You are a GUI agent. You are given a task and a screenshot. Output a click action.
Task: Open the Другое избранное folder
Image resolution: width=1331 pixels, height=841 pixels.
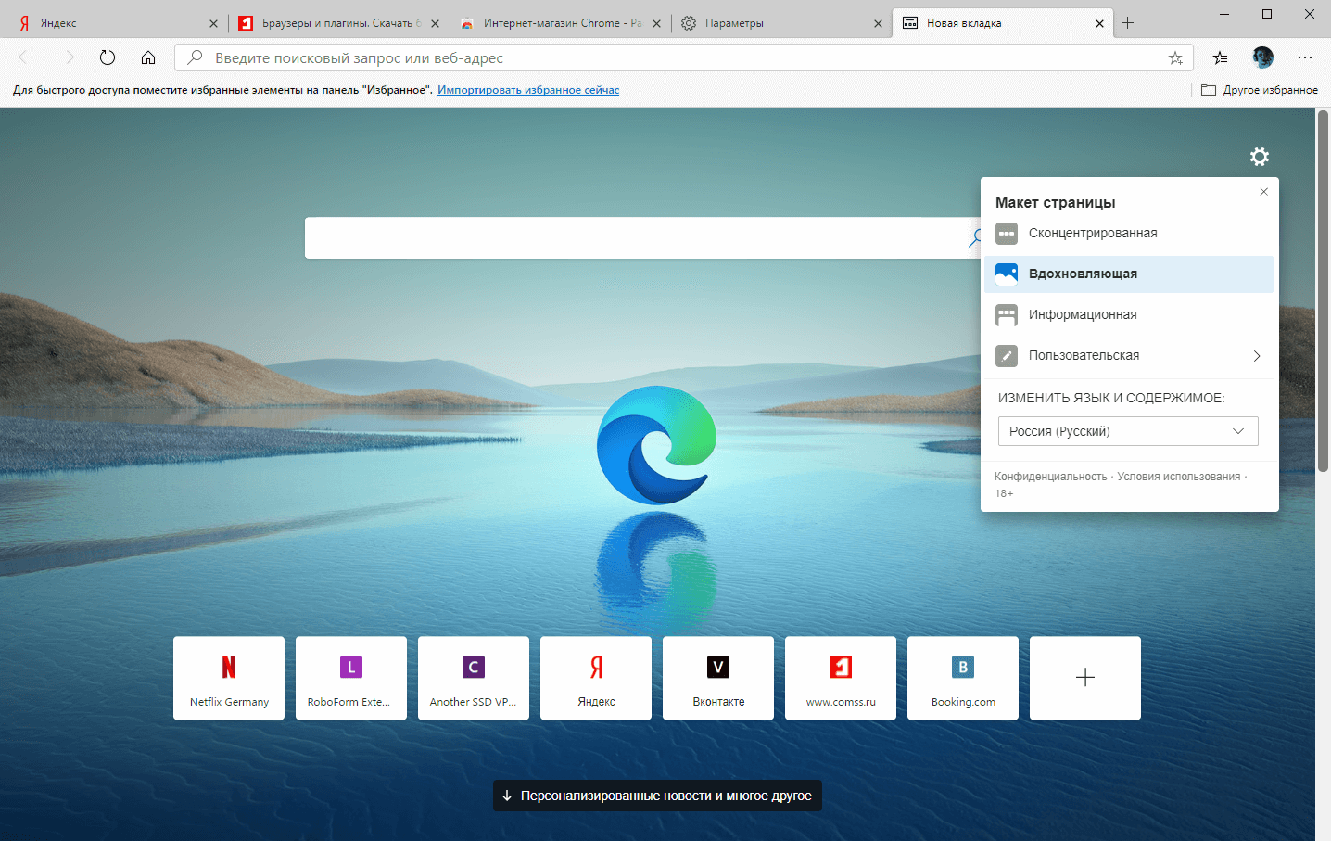[1260, 90]
